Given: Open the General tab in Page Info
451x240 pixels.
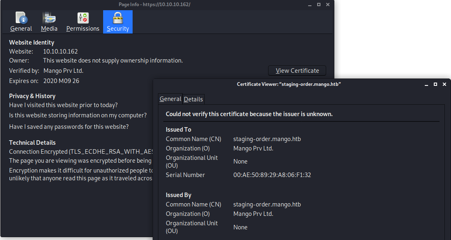Looking at the screenshot, I should point(21,22).
